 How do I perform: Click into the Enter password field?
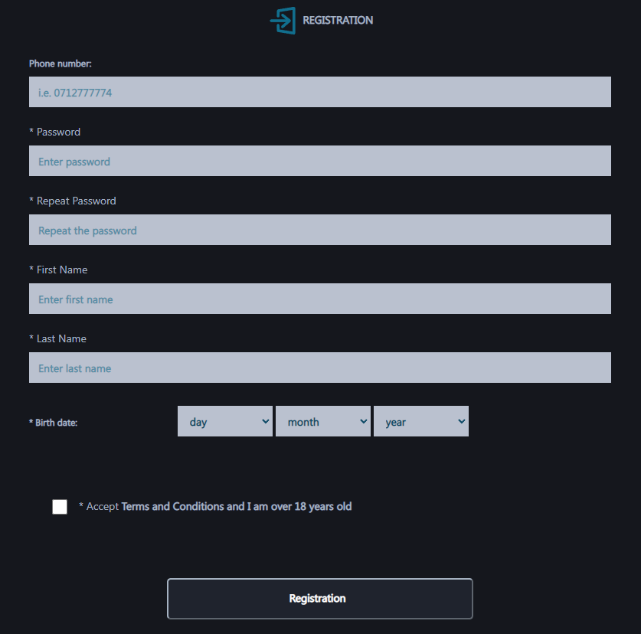[319, 161]
